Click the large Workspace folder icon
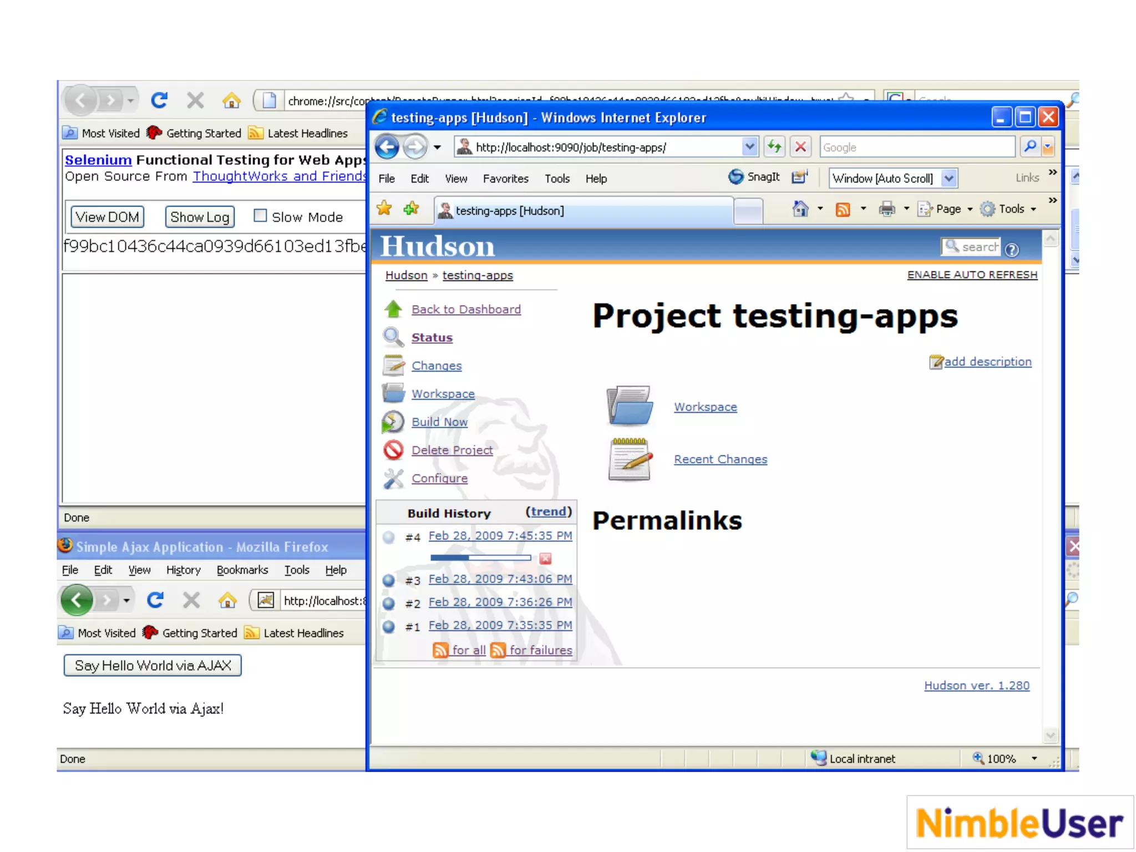This screenshot has height=852, width=1136. click(x=630, y=406)
